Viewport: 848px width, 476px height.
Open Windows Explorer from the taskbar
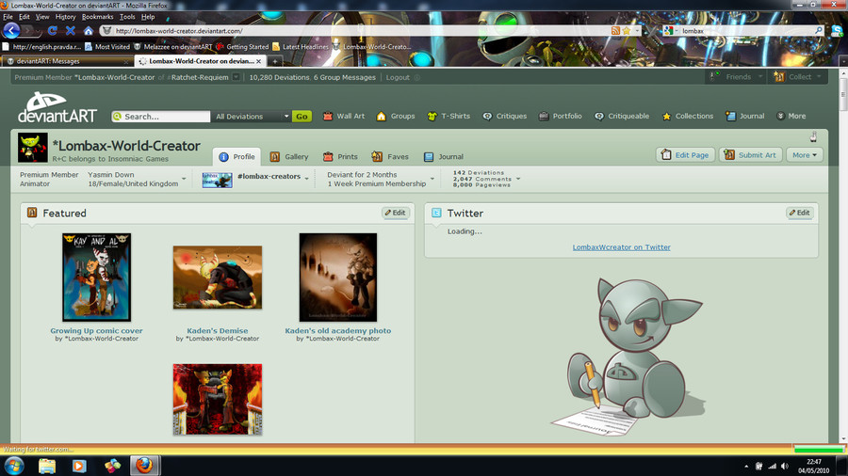point(47,466)
